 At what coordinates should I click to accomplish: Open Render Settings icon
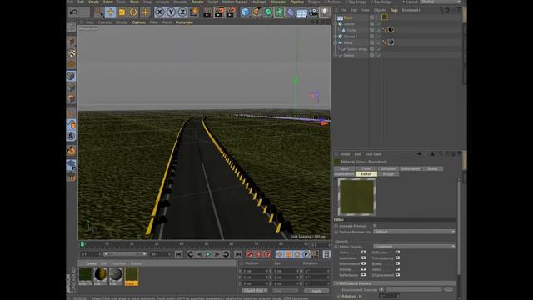(x=232, y=12)
